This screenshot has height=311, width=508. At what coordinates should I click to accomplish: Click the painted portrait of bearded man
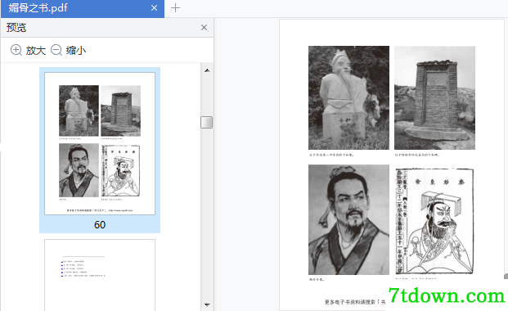pos(348,219)
